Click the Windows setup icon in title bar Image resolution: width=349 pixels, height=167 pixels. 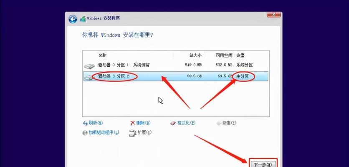click(83, 19)
